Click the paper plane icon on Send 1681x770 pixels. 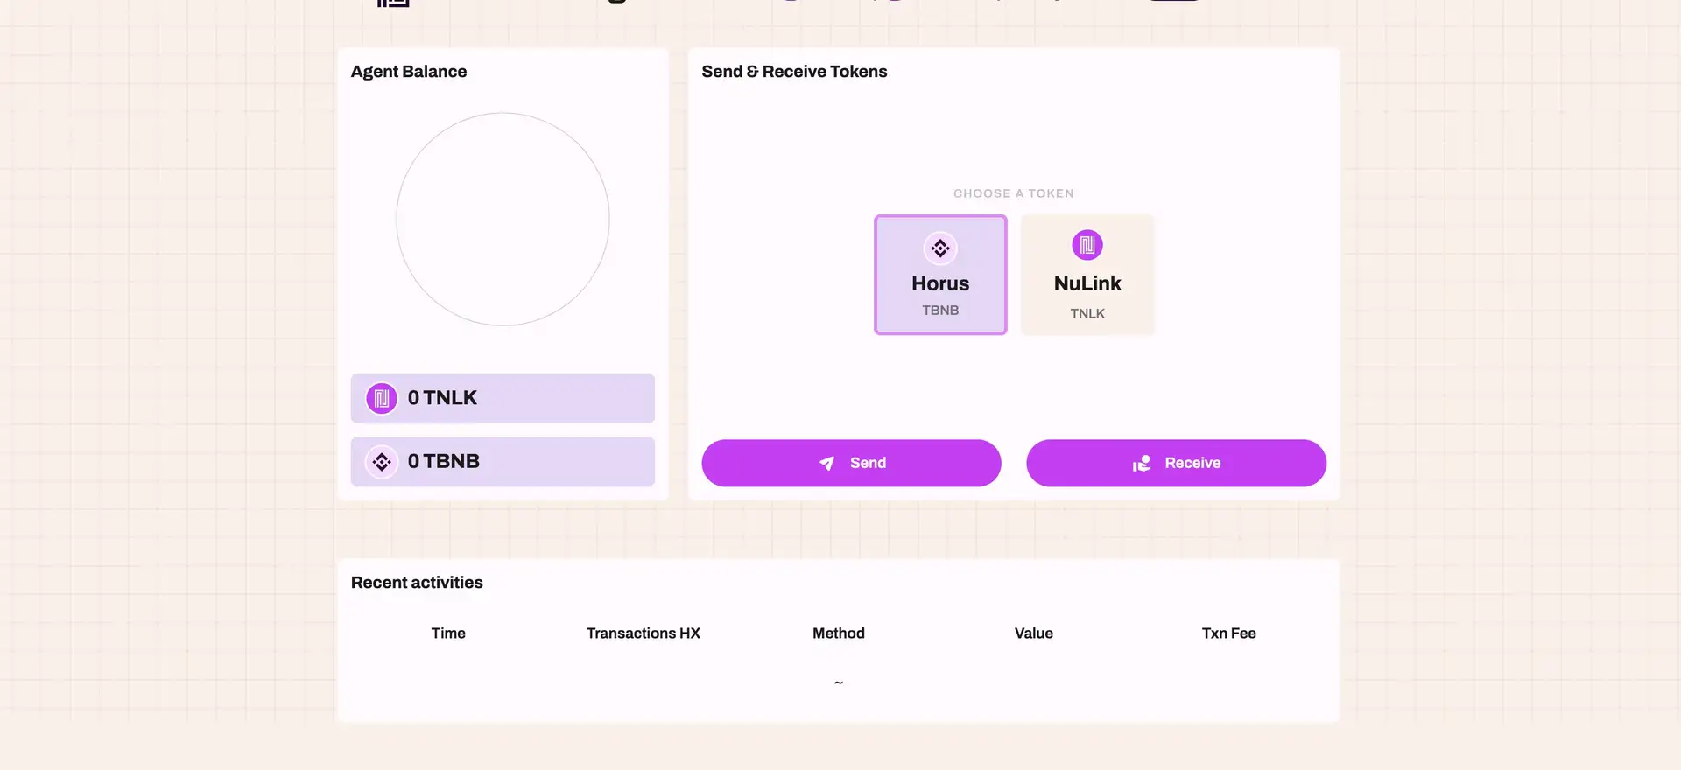click(x=826, y=464)
